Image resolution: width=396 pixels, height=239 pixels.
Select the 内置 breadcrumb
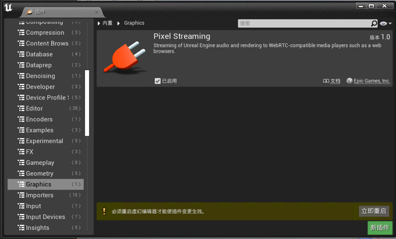[x=107, y=23]
